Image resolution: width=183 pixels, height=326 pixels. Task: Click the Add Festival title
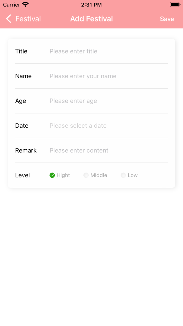coord(92,19)
